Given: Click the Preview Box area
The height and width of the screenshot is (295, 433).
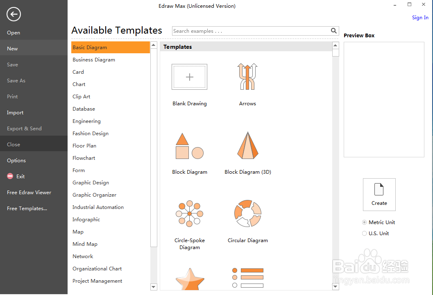Looking at the screenshot, I should point(384,100).
